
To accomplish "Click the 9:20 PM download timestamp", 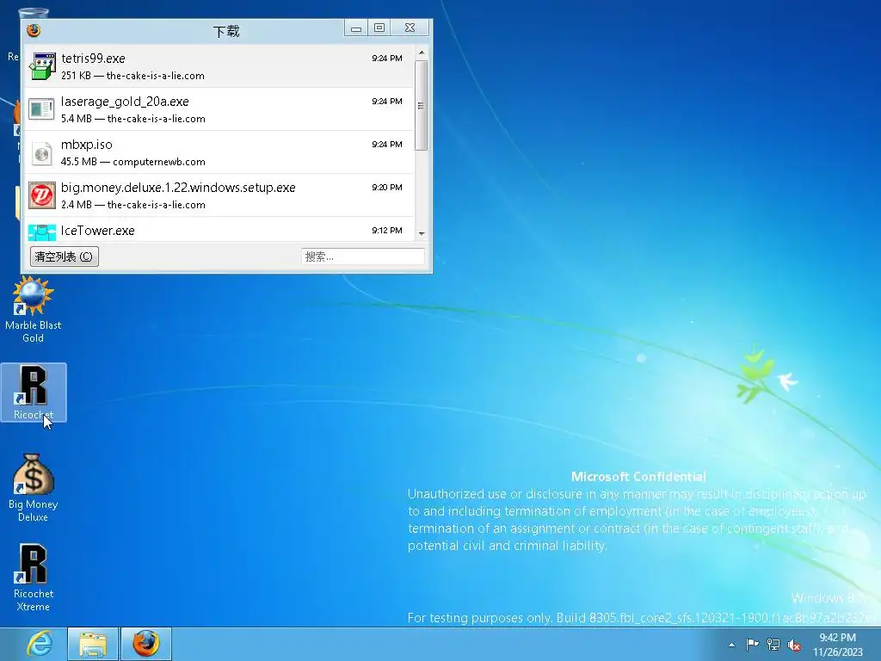I will [x=387, y=187].
